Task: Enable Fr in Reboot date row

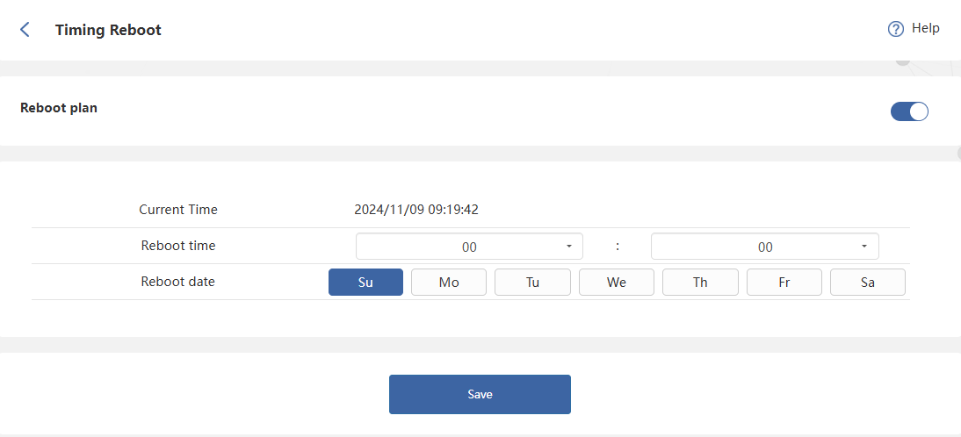Action: [x=784, y=283]
